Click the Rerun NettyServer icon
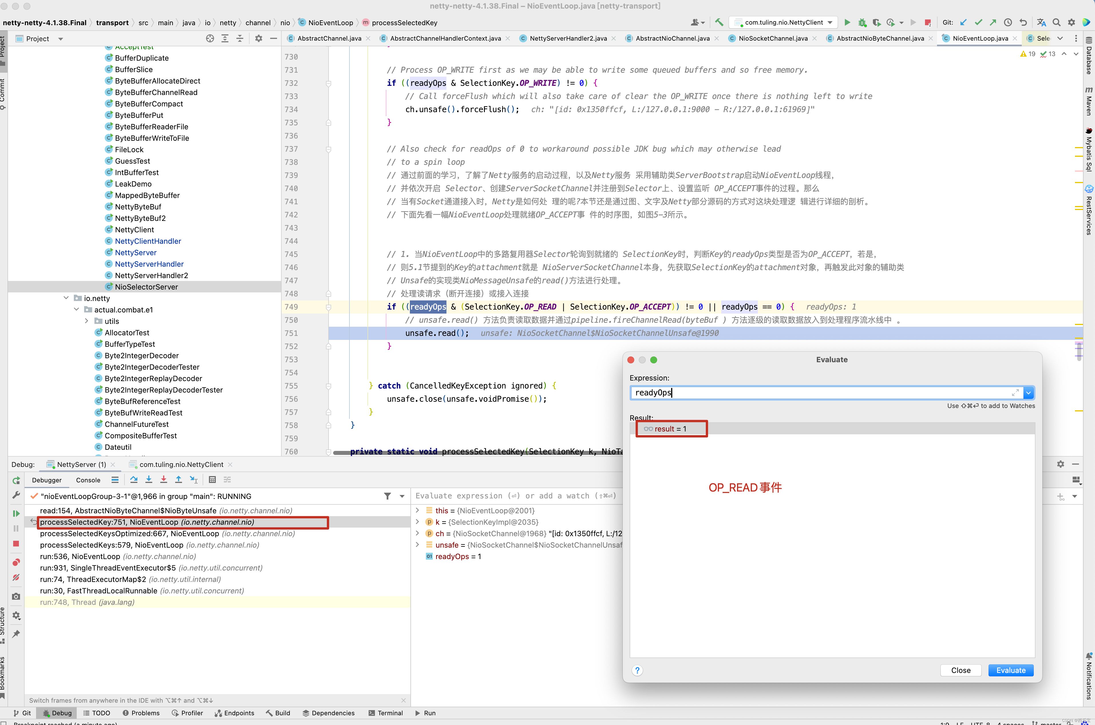This screenshot has width=1095, height=725. click(16, 480)
